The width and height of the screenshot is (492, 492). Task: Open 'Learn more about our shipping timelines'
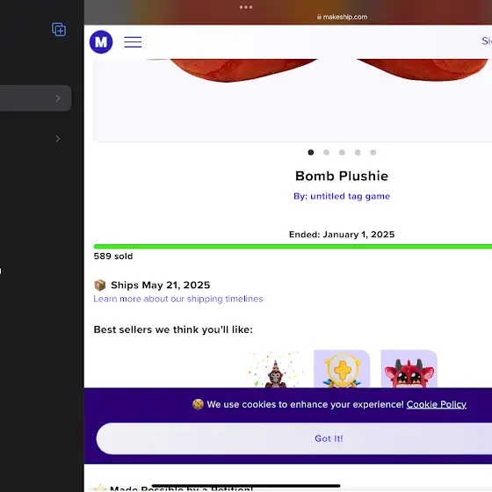click(x=178, y=299)
